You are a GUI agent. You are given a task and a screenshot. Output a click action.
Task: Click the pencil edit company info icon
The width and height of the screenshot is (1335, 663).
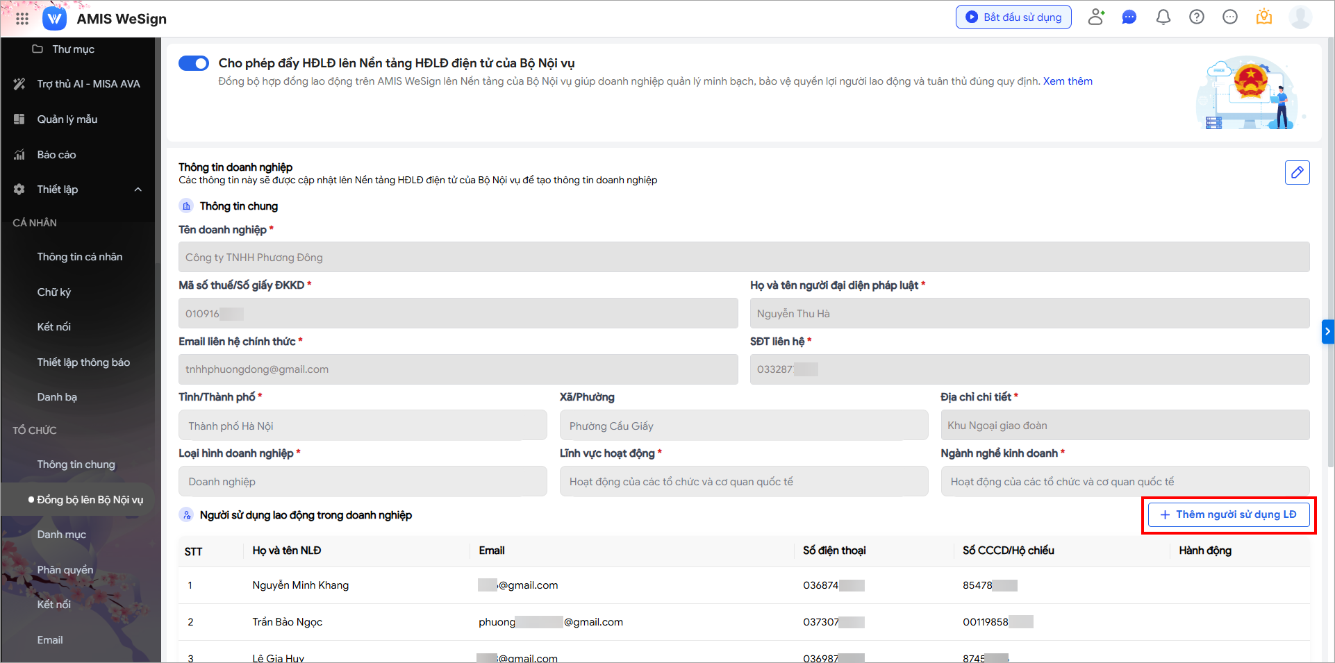tap(1297, 172)
